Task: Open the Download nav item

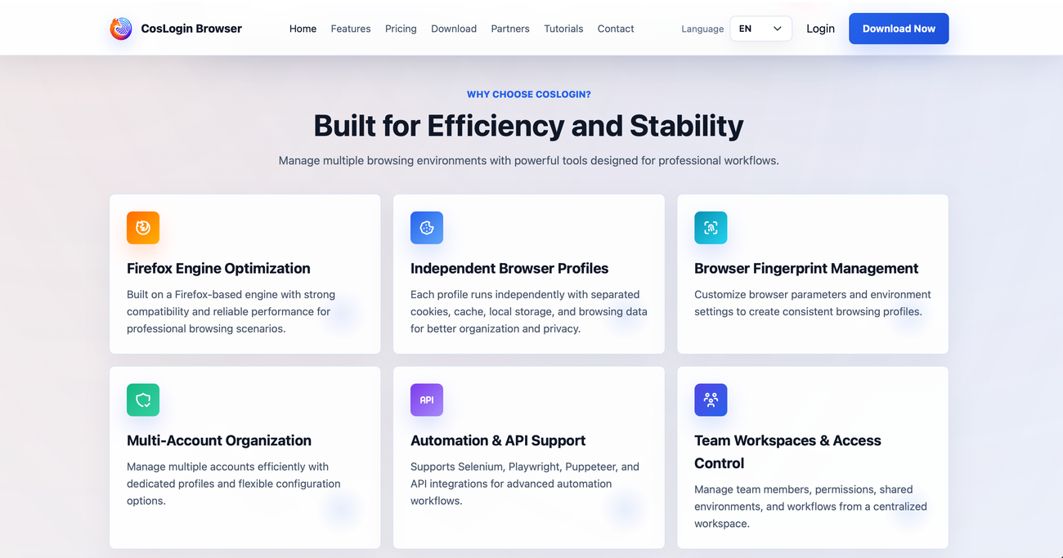Action: pyautogui.click(x=454, y=29)
